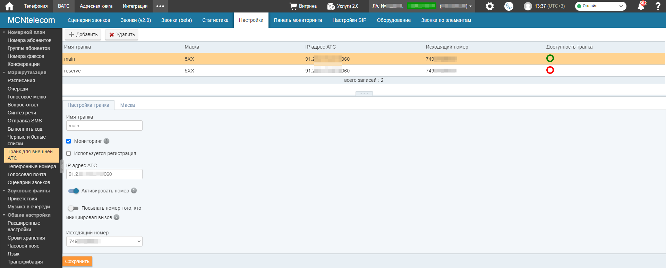The width and height of the screenshot is (666, 268).
Task: Open Транскрибация in sidebar
Action: pos(25,262)
